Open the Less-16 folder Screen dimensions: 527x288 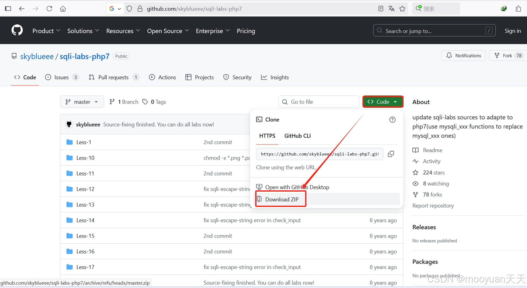pyautogui.click(x=85, y=251)
